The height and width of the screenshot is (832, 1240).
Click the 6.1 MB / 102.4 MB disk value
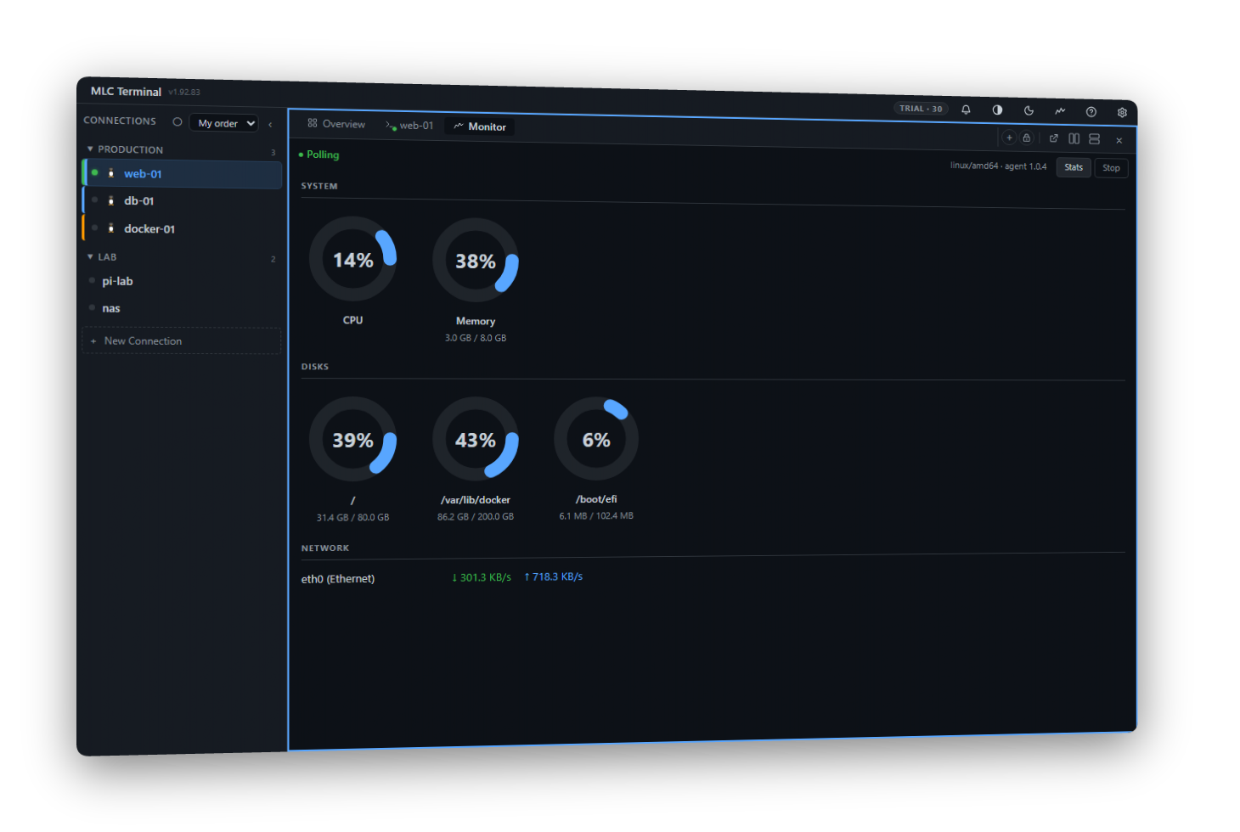click(x=596, y=515)
